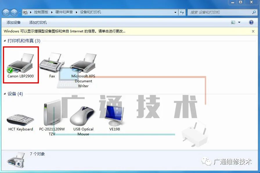The height and width of the screenshot is (173, 260).
Task: Click the 打印机和传真 (3) header text
Action: pyautogui.click(x=24, y=41)
